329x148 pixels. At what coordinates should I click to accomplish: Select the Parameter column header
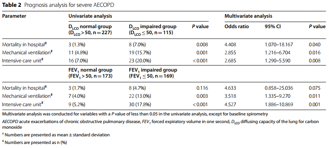[14, 16]
